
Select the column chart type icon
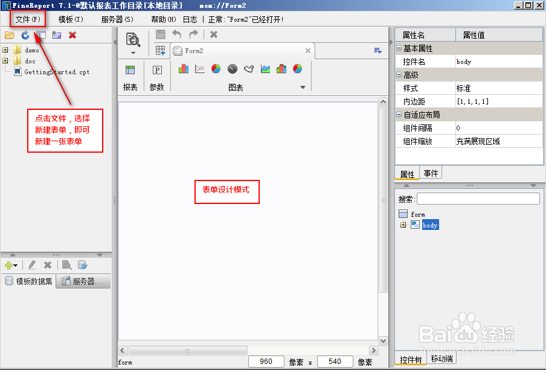click(184, 69)
